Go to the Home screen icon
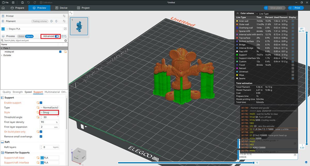The width and height of the screenshot is (310, 166). click(3, 8)
